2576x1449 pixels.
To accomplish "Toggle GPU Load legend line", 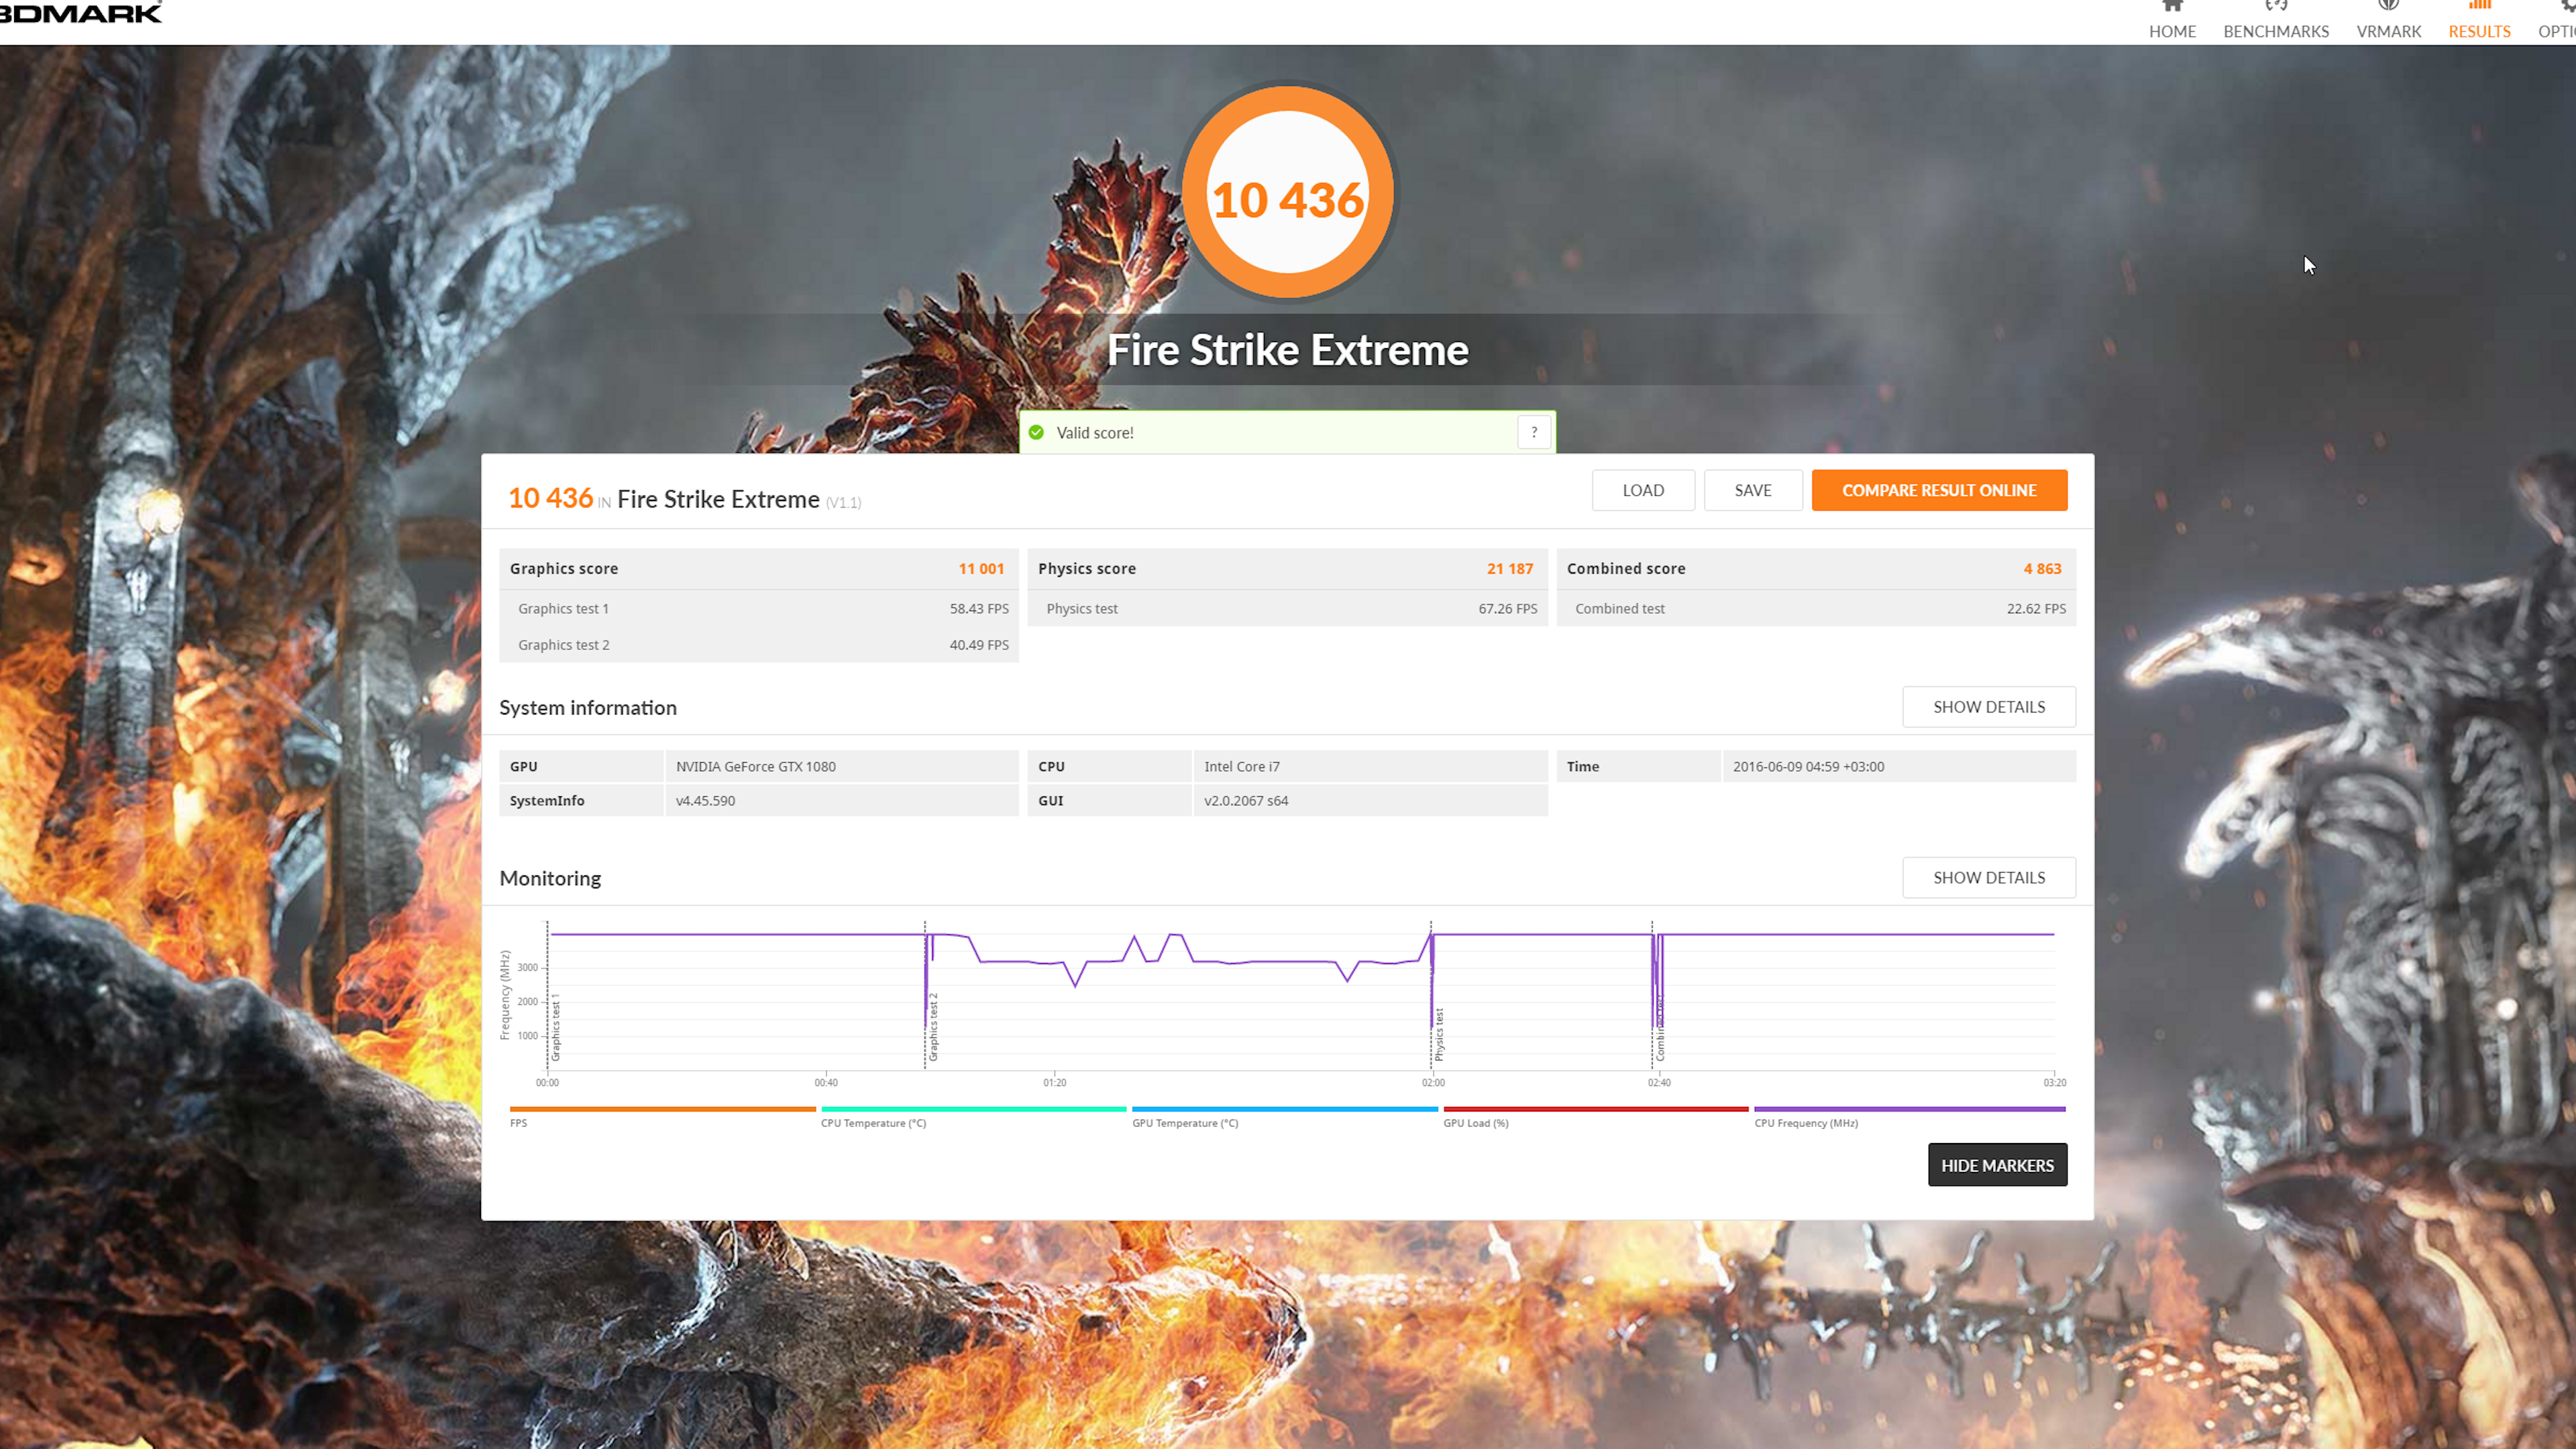I will pyautogui.click(x=1596, y=1116).
